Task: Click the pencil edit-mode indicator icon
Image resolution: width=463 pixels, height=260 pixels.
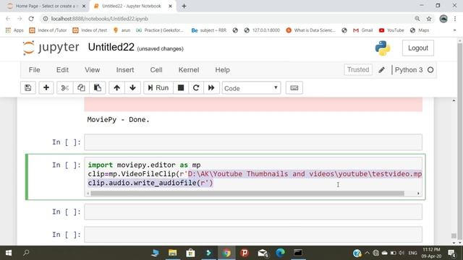Action: pyautogui.click(x=381, y=70)
